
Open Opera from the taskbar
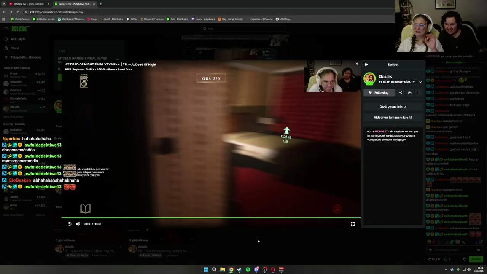[273, 269]
